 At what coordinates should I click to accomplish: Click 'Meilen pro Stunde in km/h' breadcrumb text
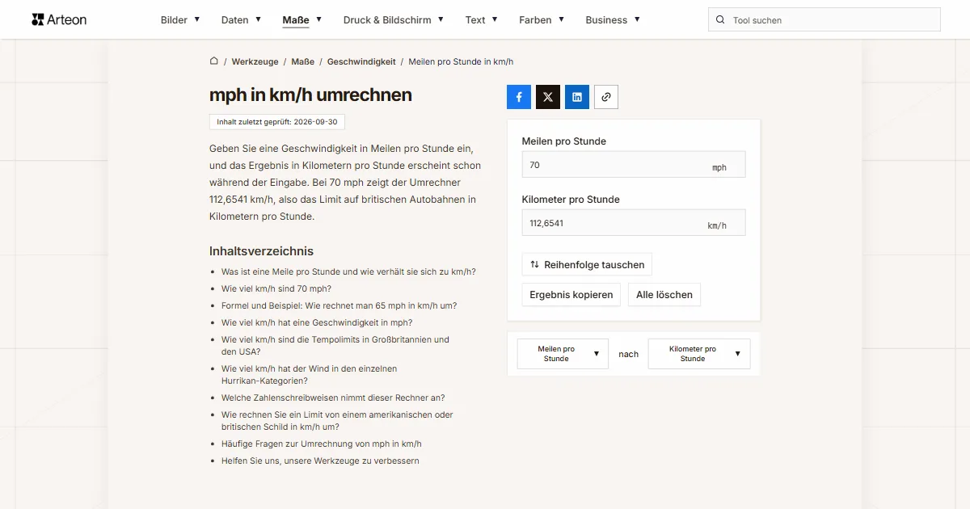[x=461, y=61]
